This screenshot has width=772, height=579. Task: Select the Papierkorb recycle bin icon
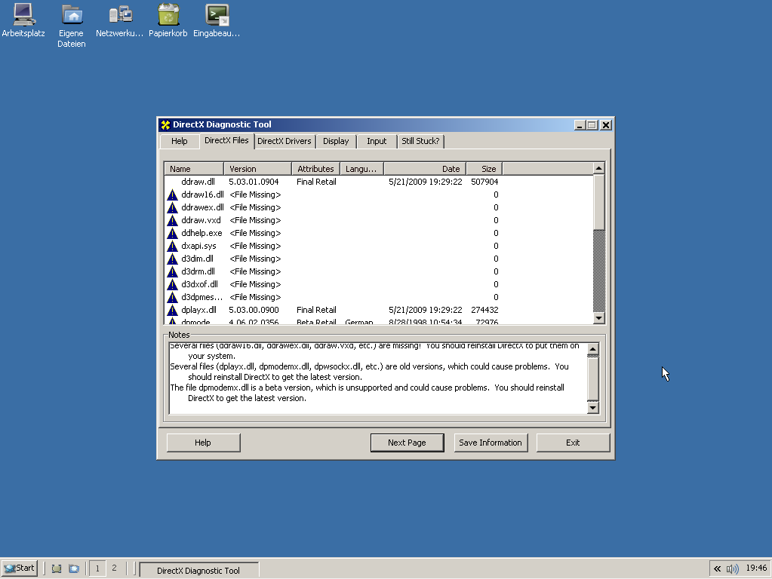(168, 15)
